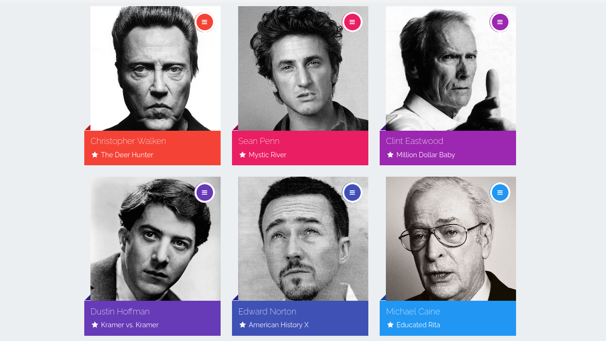Click the star icon beside American History X
Viewport: 606px width, 341px height.
[242, 325]
